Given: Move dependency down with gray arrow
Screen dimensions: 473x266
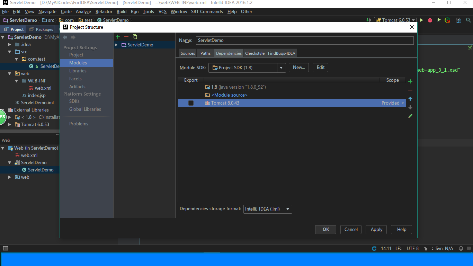Looking at the screenshot, I should 410,107.
